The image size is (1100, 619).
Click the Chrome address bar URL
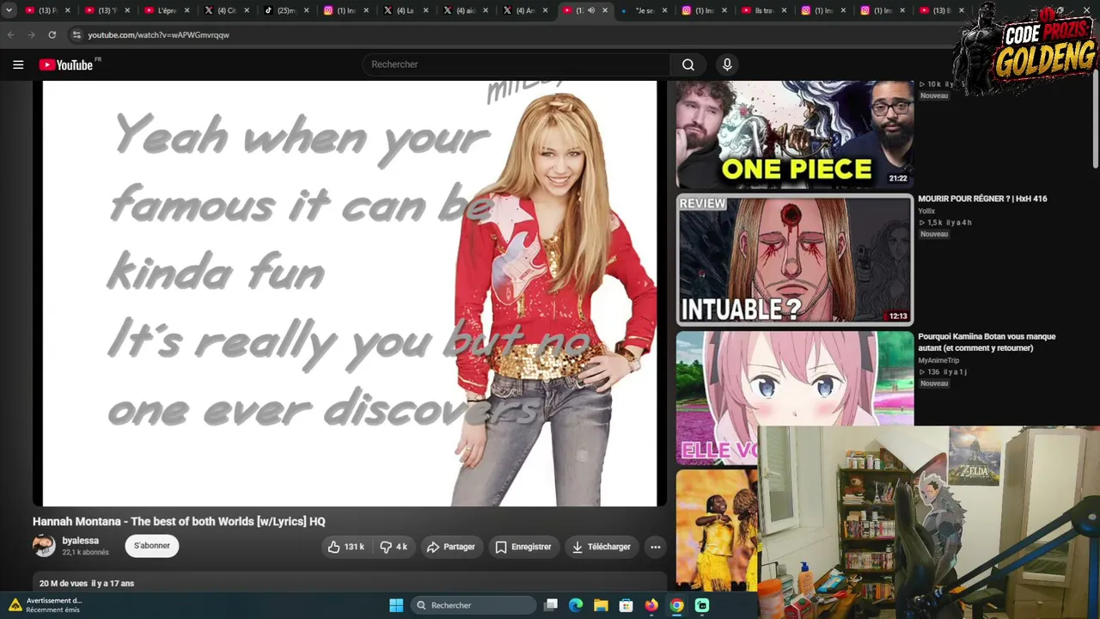tap(158, 35)
